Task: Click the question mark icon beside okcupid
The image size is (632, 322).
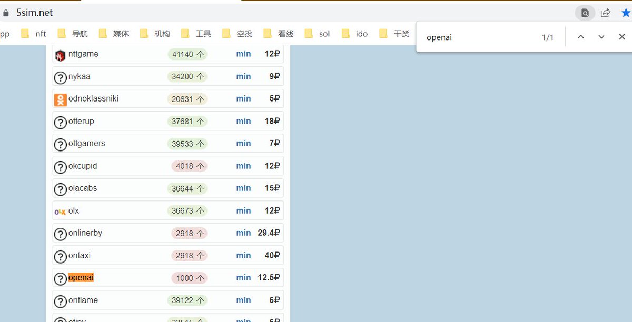Action: 60,167
